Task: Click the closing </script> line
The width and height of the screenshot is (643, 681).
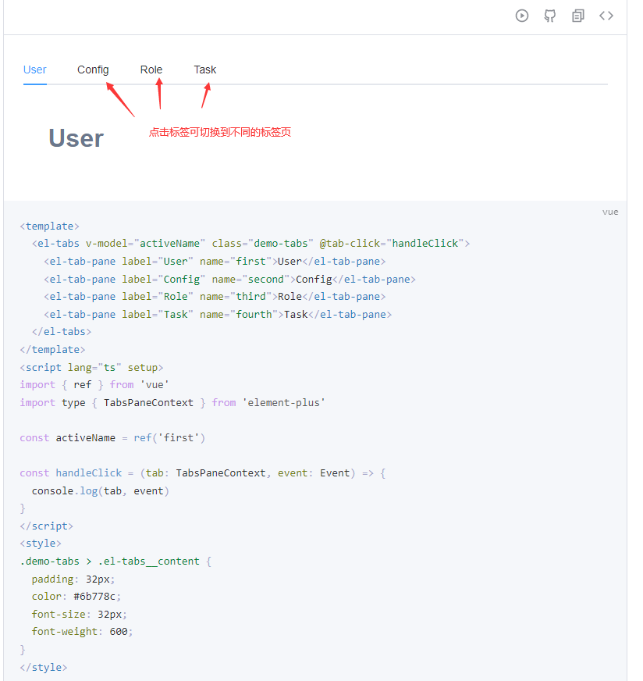Action: click(46, 526)
